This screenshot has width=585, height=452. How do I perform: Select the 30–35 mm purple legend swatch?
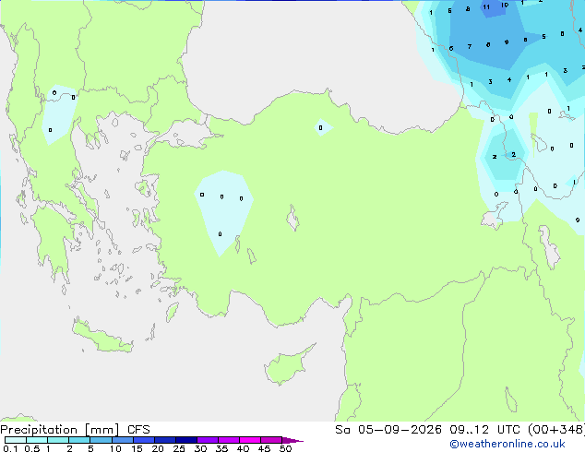point(207,440)
